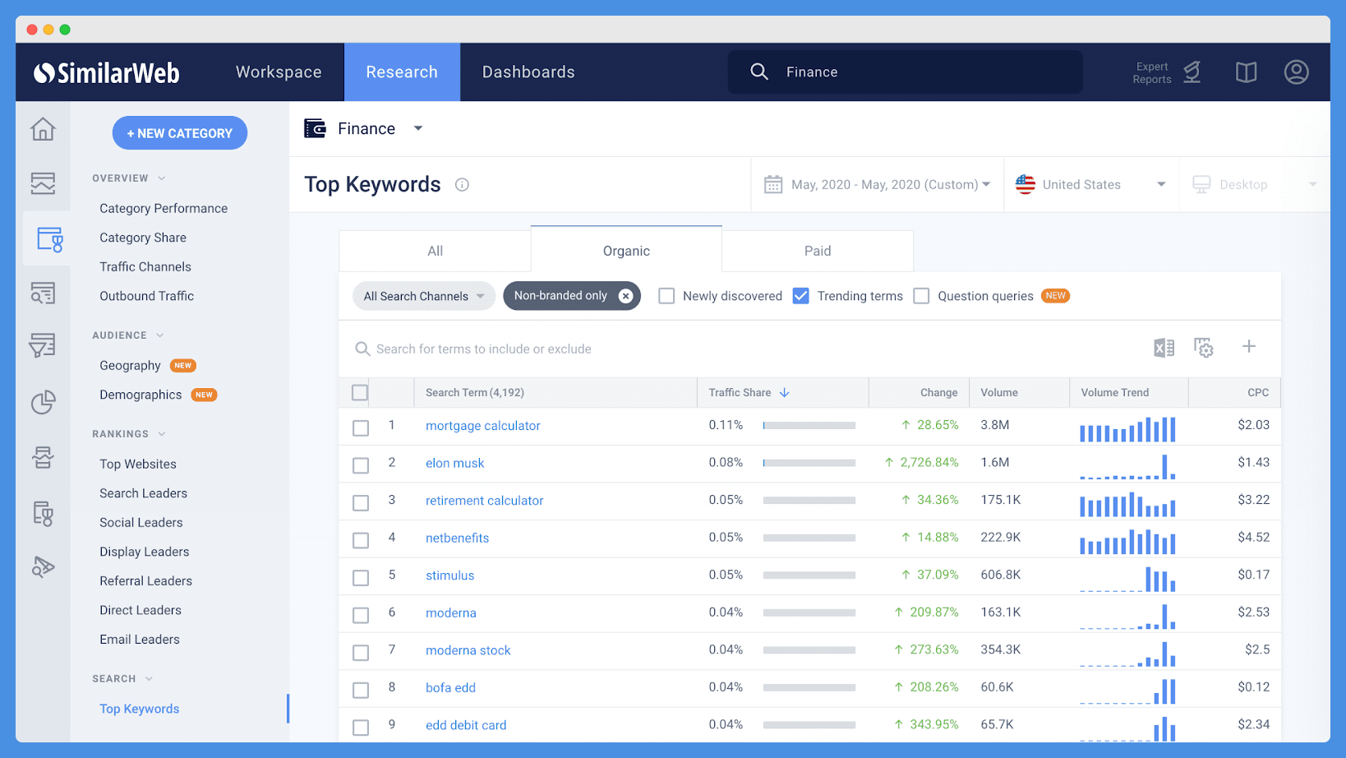
Task: Open the paper plane icon in left rail
Action: pos(43,566)
